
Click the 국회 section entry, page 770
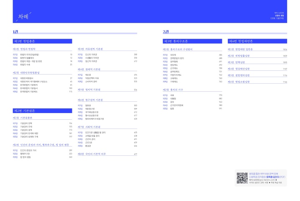click(172, 95)
